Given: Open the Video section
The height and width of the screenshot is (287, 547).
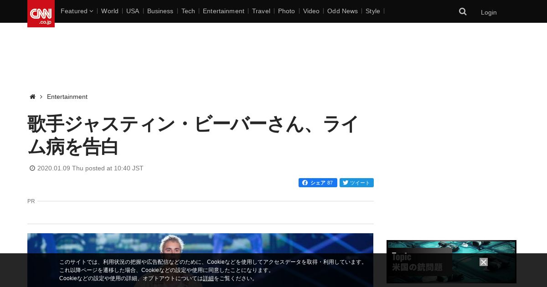Looking at the screenshot, I should (x=311, y=11).
